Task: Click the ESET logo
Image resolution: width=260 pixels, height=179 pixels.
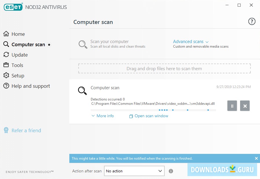Action: point(13,7)
